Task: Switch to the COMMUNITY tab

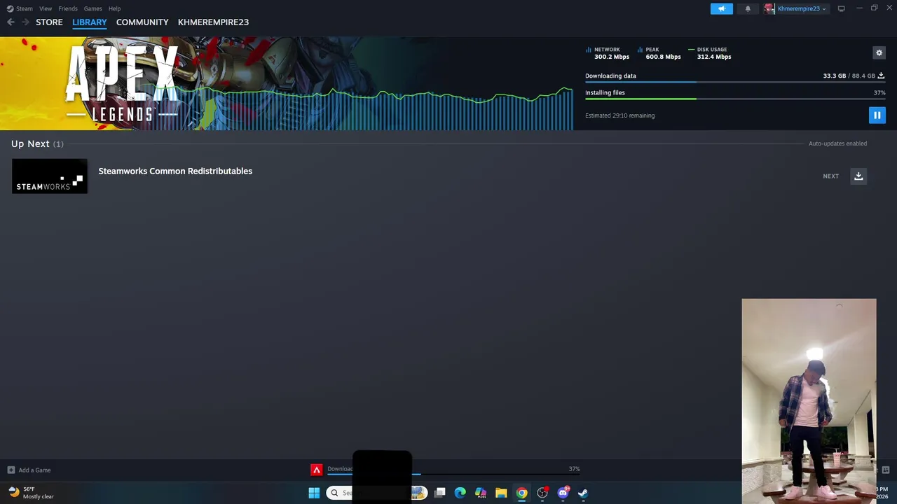Action: 142,22
